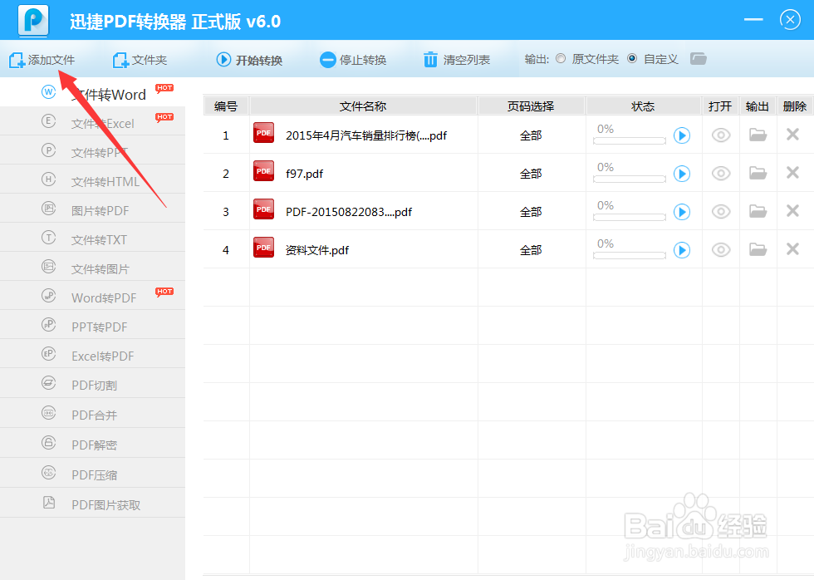Click page selection 全部 for f97.pdf row
The height and width of the screenshot is (580, 814).
point(531,174)
